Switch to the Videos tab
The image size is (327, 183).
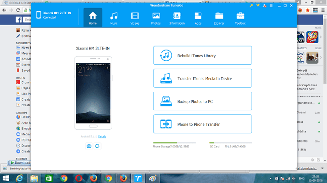(x=135, y=18)
